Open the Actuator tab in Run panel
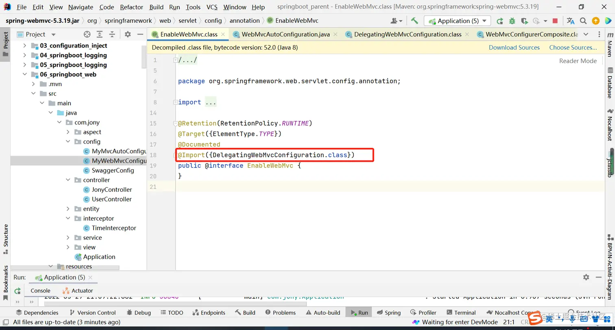Image resolution: width=615 pixels, height=330 pixels. (78, 291)
